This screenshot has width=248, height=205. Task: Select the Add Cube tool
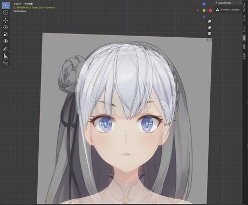tap(5, 64)
